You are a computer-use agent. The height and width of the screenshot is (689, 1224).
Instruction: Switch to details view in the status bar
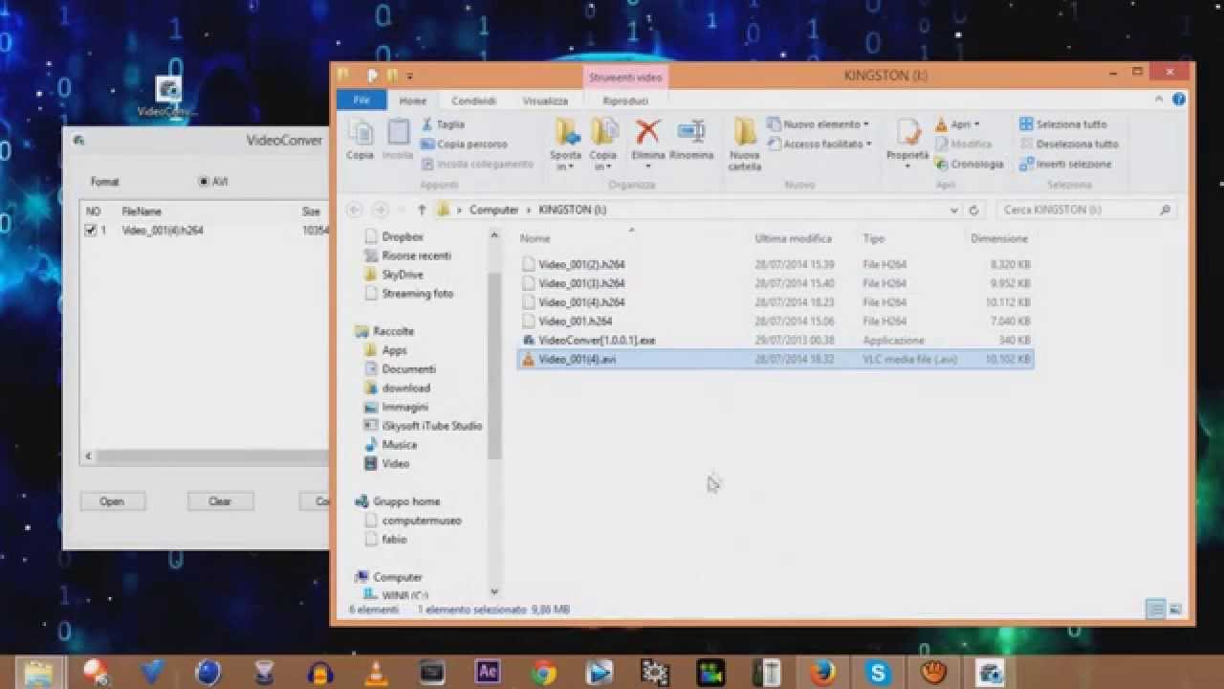[x=1155, y=609]
